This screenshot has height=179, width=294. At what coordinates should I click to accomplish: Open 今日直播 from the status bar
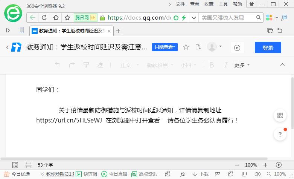tap(114, 174)
